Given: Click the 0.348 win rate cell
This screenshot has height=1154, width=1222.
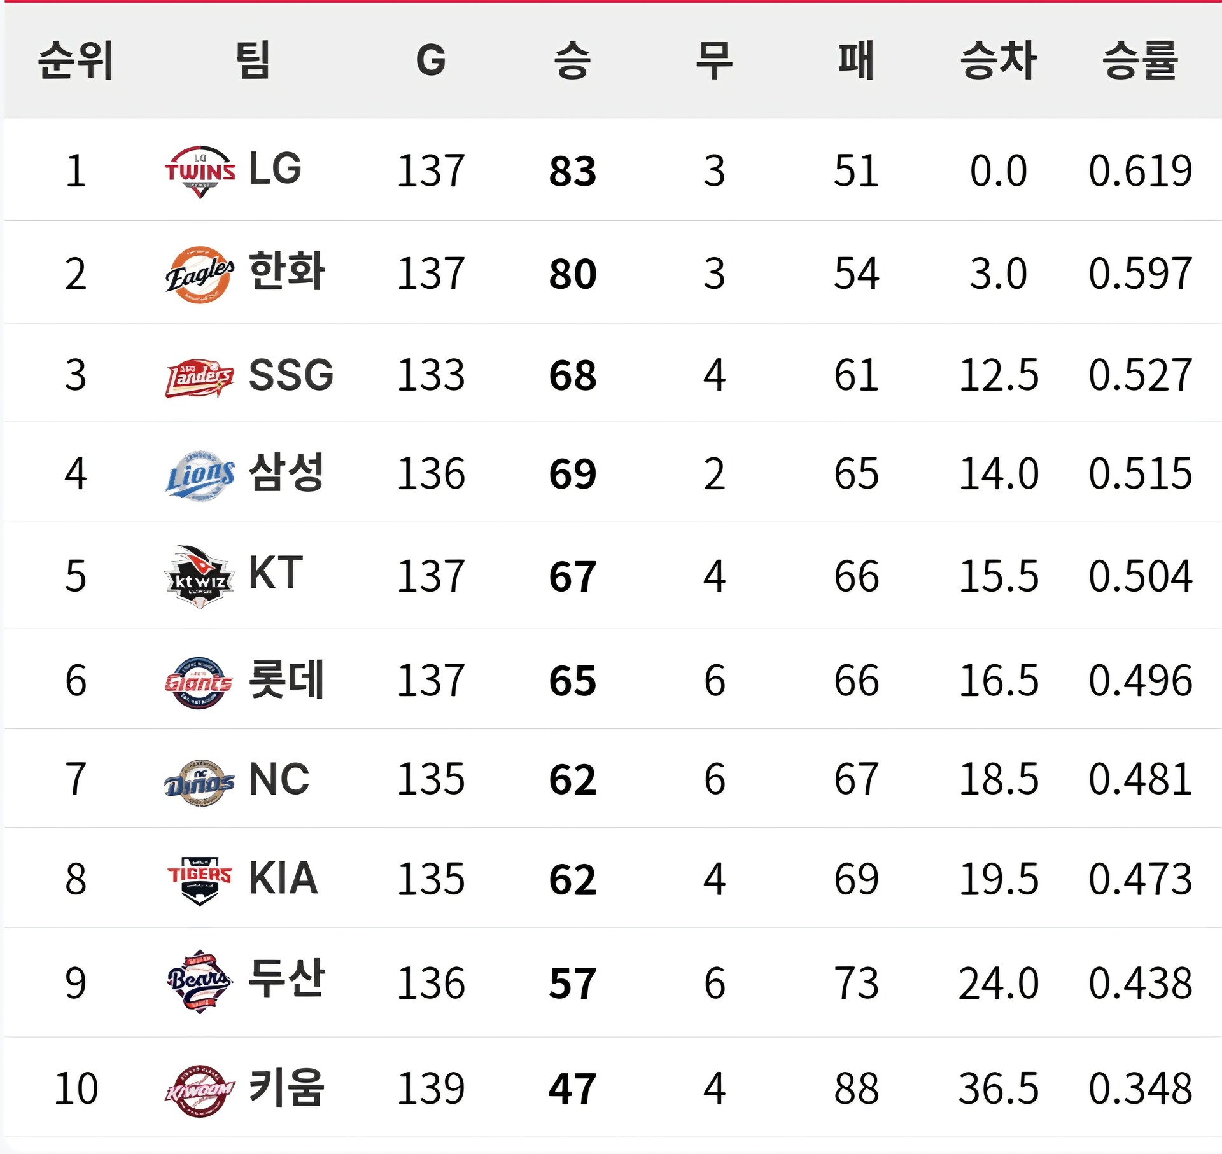Looking at the screenshot, I should tap(1140, 1088).
